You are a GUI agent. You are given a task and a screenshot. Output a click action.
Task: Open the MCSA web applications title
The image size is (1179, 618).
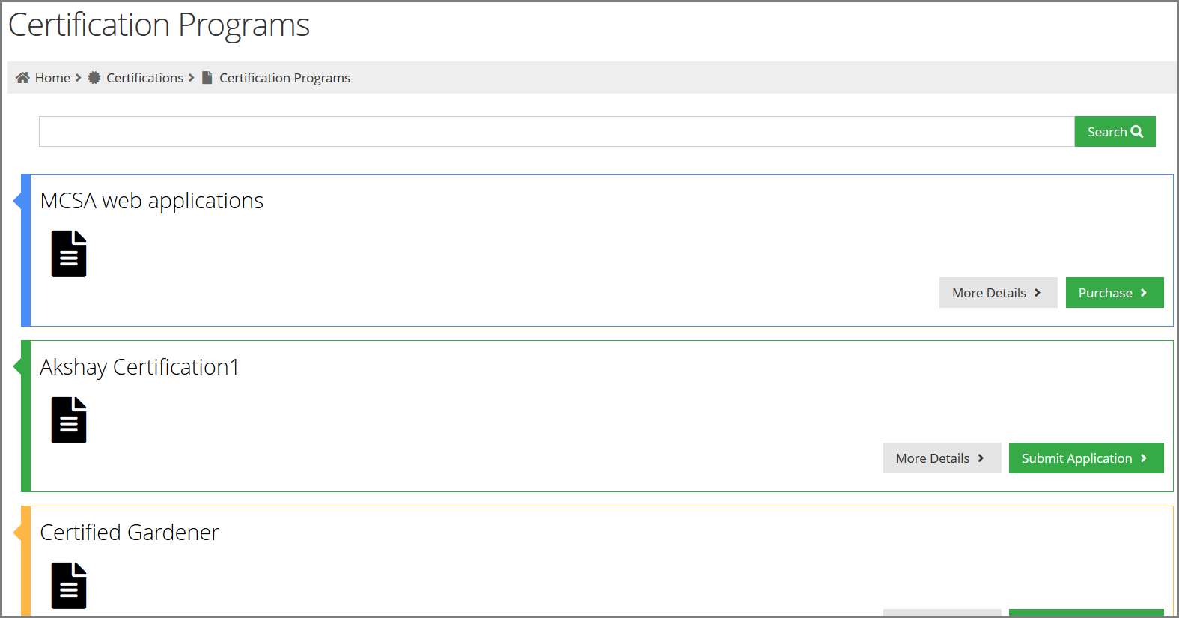(152, 201)
